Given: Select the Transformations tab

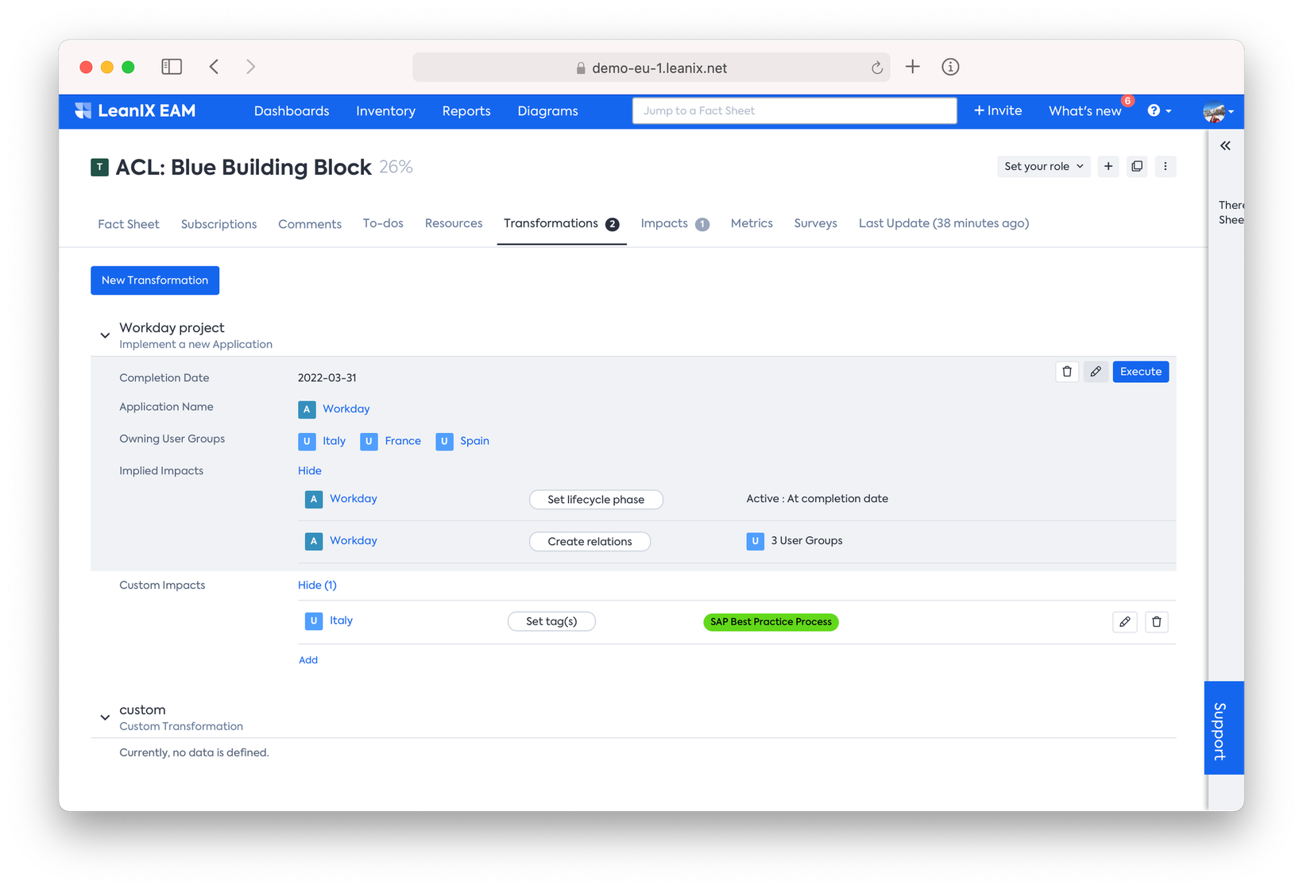Looking at the screenshot, I should (561, 223).
